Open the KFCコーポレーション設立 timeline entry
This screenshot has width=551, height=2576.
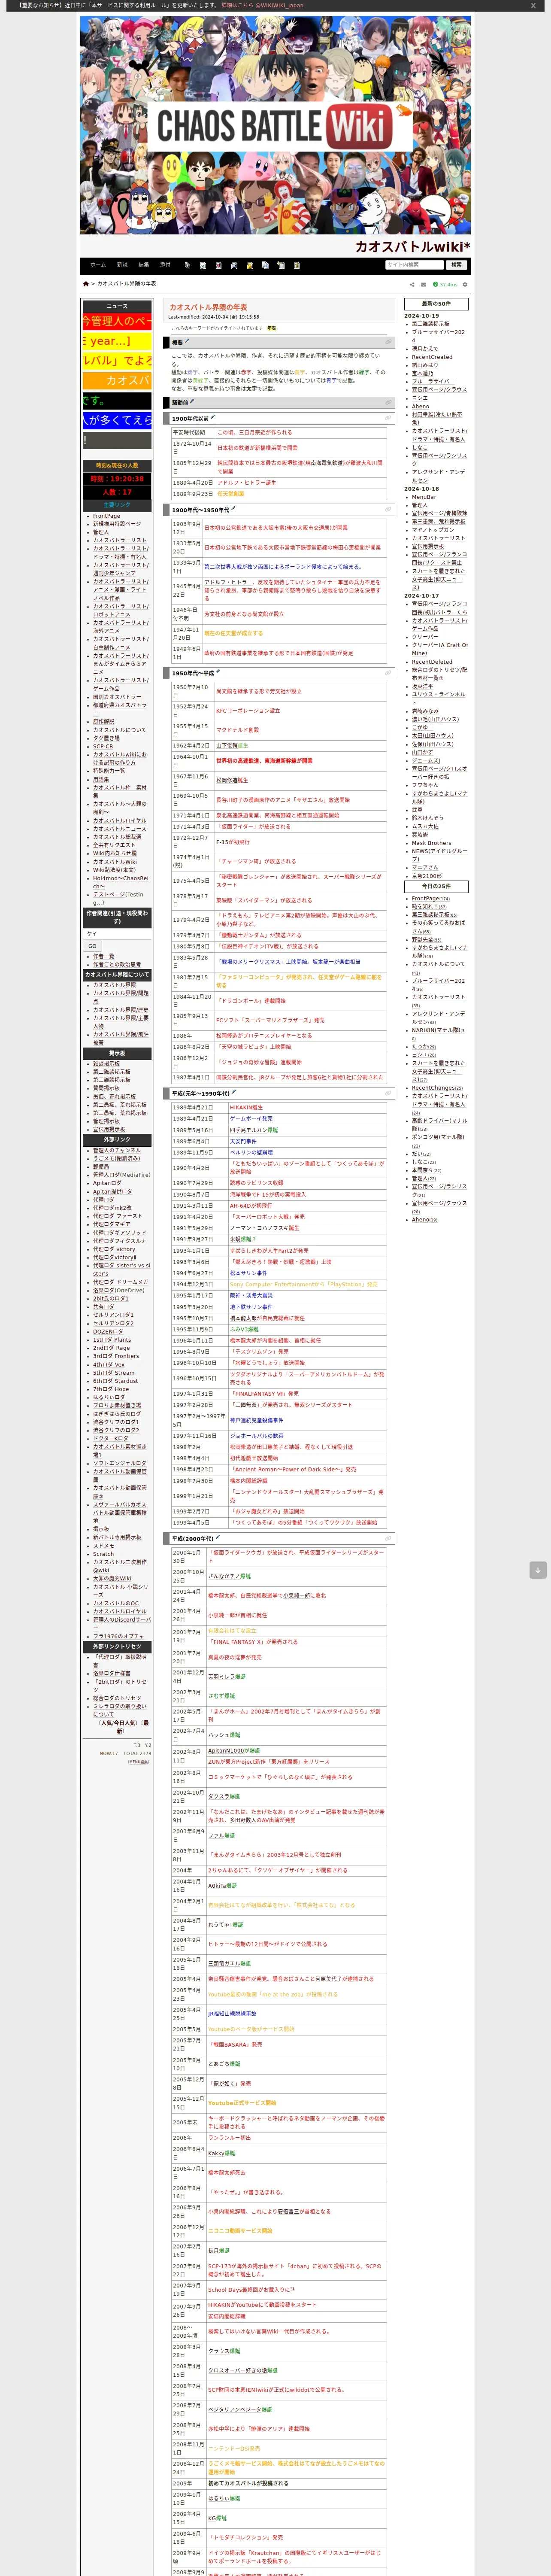click(248, 711)
